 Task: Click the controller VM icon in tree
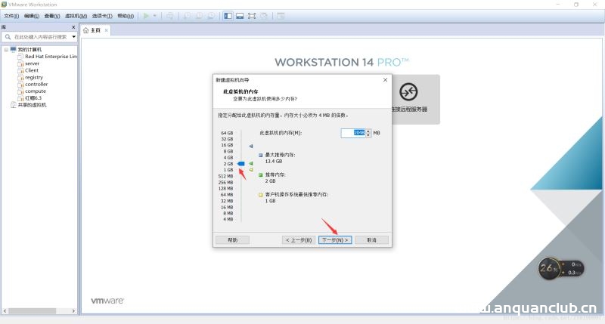[x=21, y=85]
